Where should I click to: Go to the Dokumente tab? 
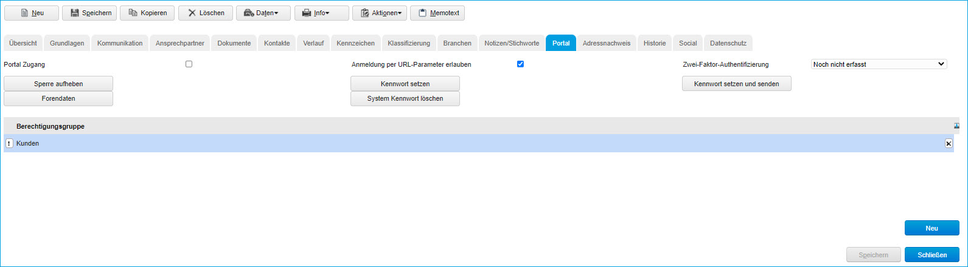(x=234, y=43)
